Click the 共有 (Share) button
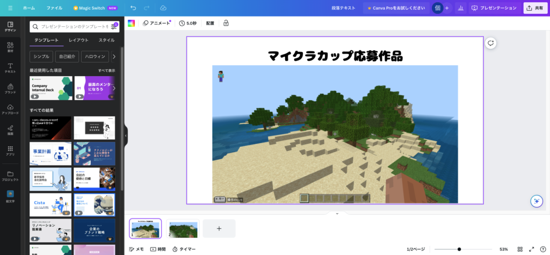 click(534, 8)
